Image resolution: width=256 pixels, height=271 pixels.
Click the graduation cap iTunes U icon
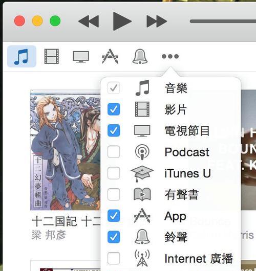(x=142, y=173)
